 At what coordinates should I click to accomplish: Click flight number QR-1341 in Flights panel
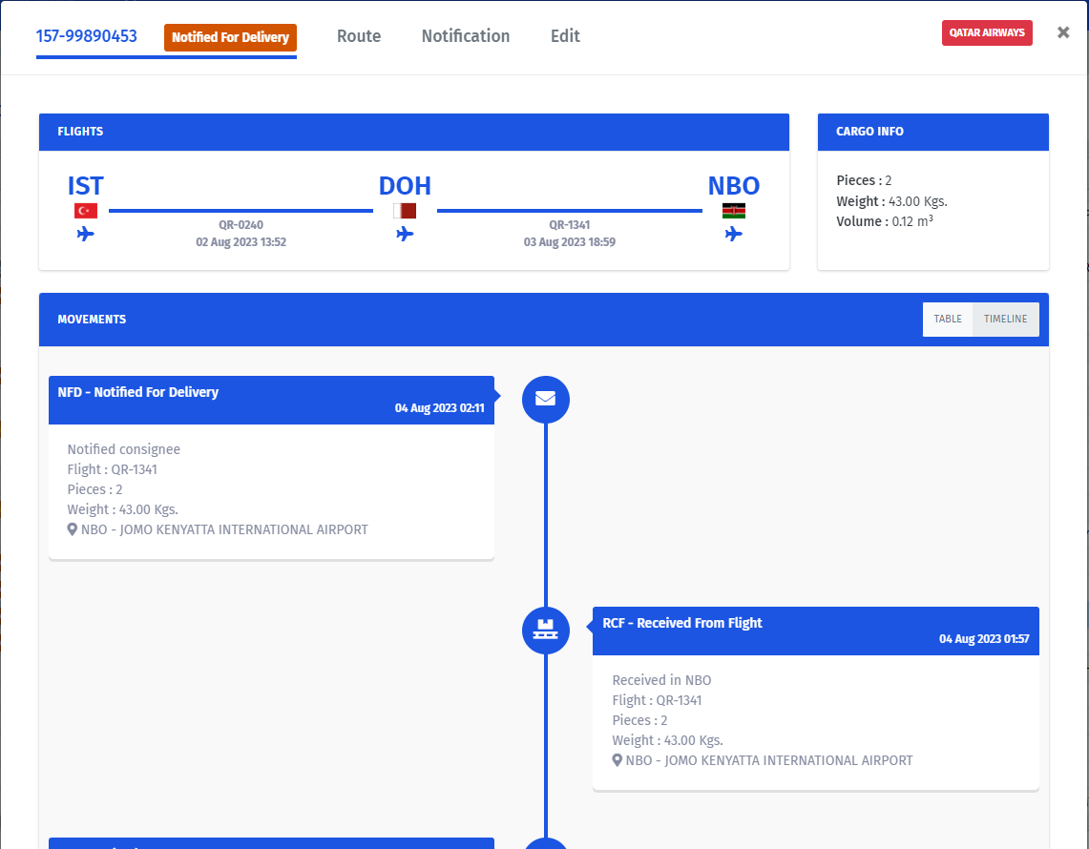click(x=570, y=225)
